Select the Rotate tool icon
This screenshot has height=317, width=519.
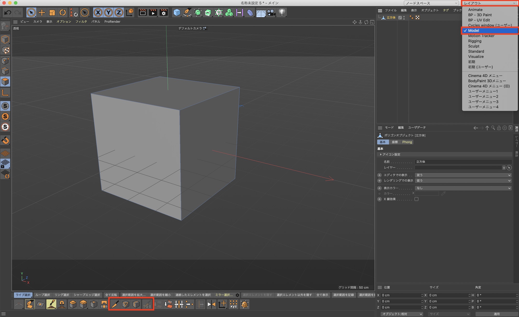pos(63,12)
